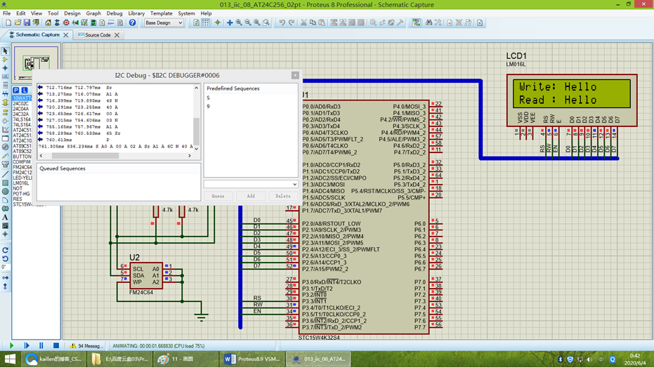
Task: Flip horizontally with X-mirror icon
Action: pos(5,277)
